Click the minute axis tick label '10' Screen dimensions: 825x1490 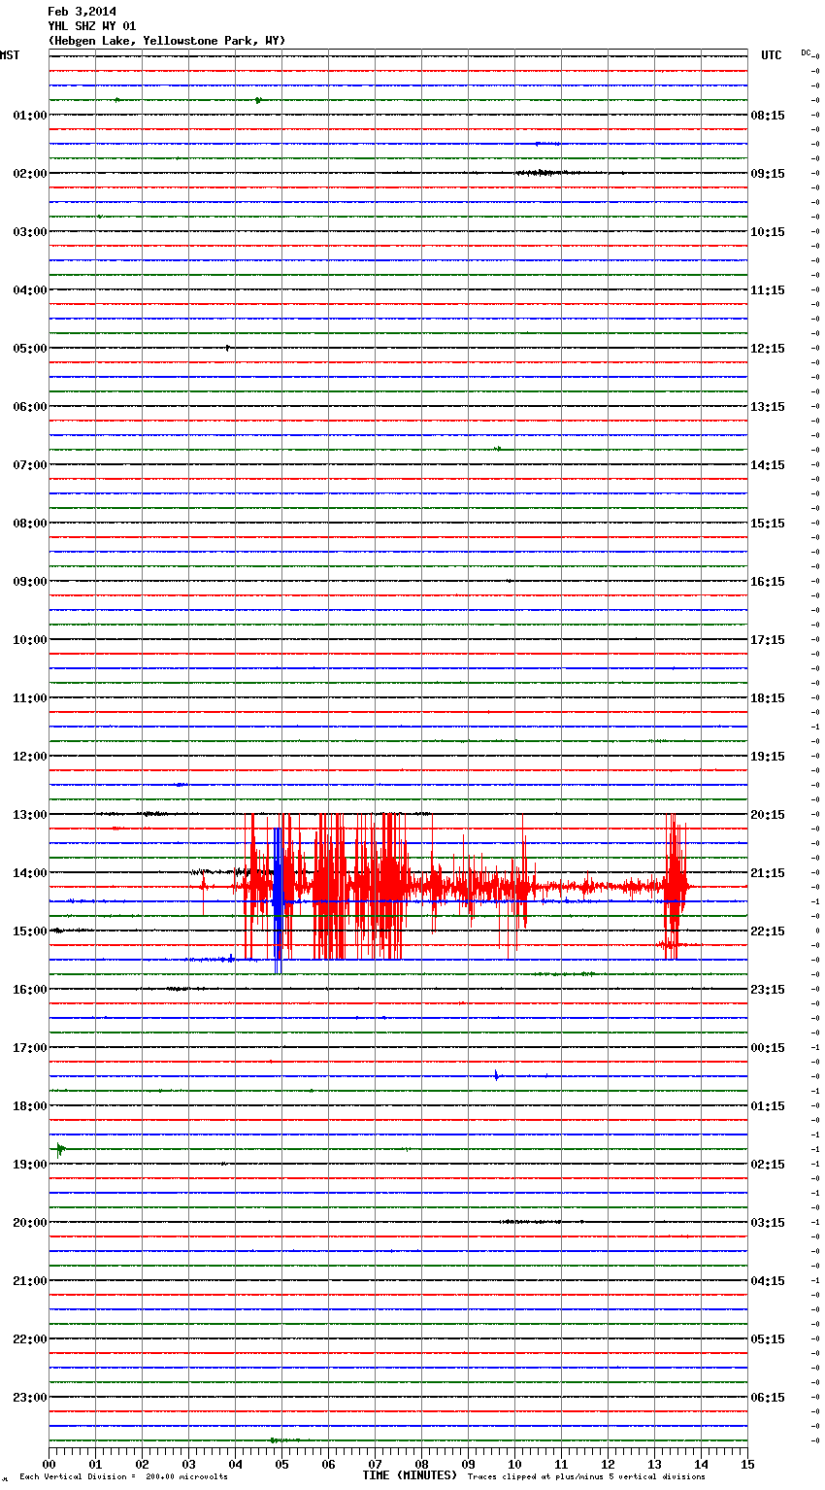click(x=514, y=1464)
